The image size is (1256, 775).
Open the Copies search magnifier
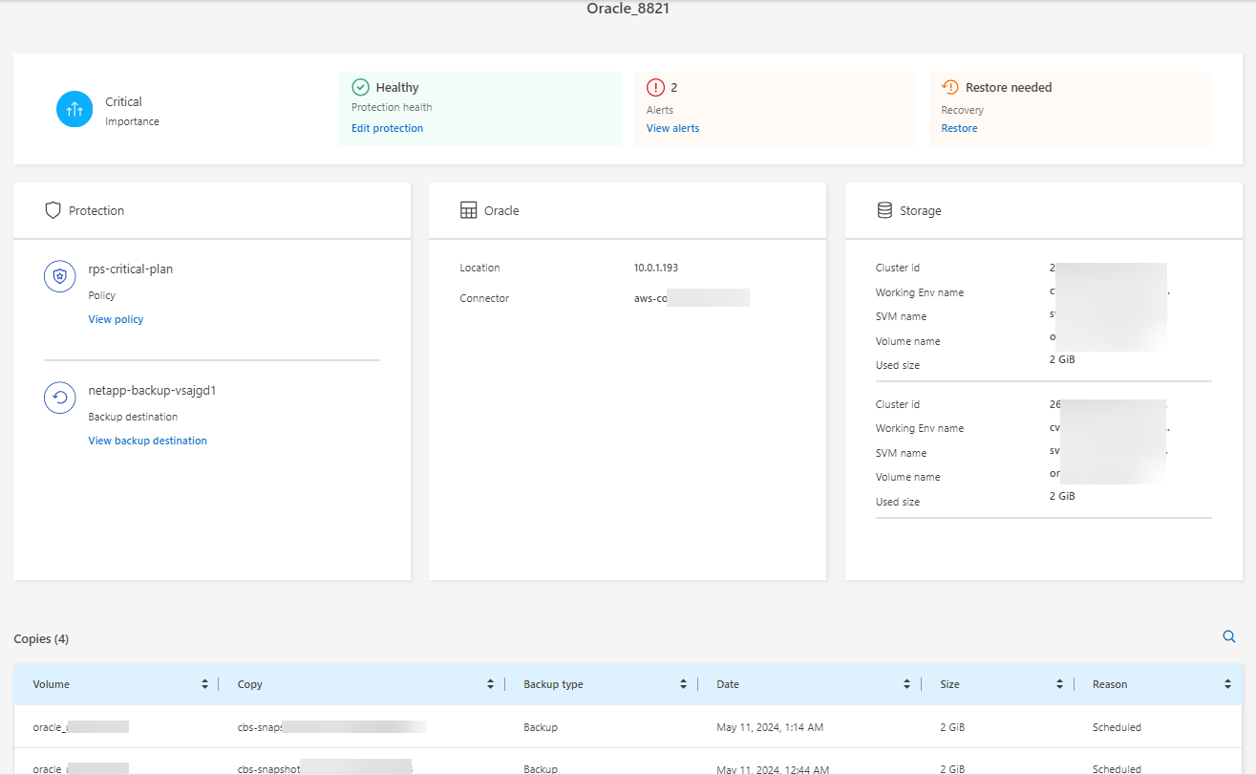point(1229,636)
